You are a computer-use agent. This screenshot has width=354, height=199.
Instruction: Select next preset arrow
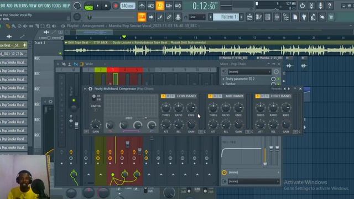(x=289, y=88)
